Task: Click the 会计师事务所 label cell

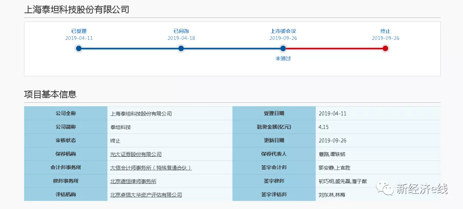Action: point(66,168)
